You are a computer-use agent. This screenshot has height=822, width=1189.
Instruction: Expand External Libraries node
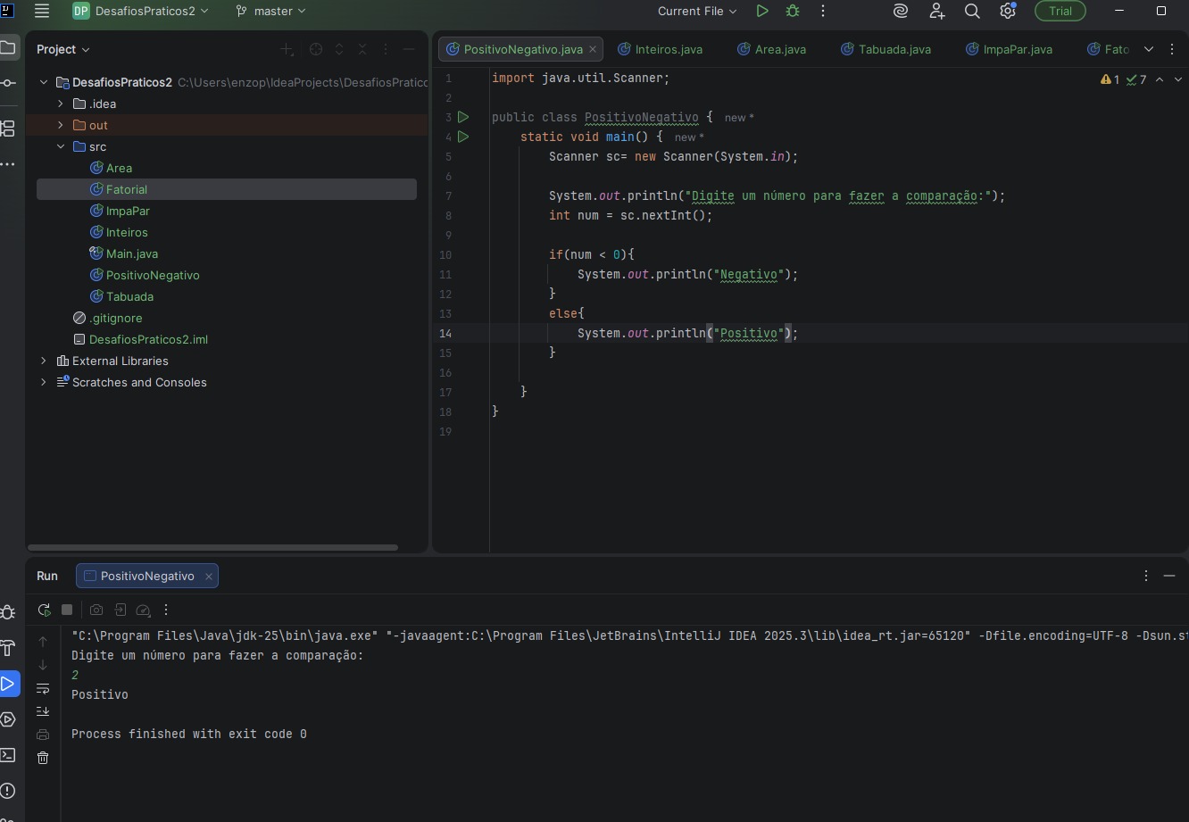pyautogui.click(x=43, y=361)
